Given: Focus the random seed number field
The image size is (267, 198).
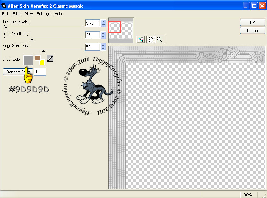Looking at the screenshot, I should click(x=40, y=72).
